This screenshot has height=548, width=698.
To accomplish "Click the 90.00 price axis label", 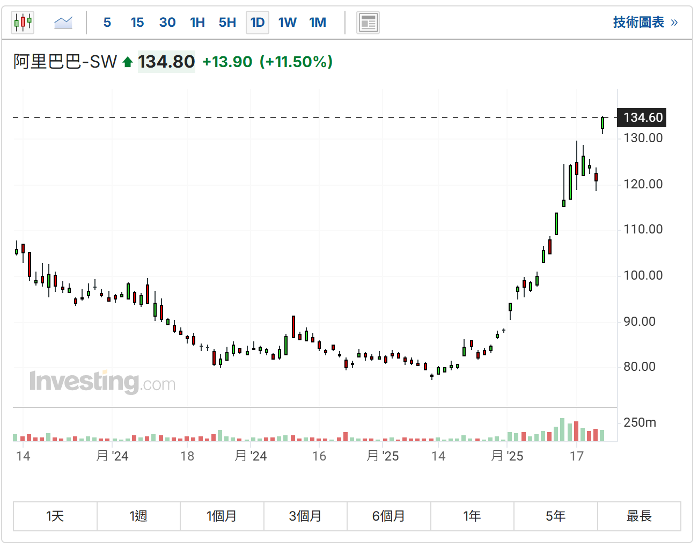I will (640, 322).
